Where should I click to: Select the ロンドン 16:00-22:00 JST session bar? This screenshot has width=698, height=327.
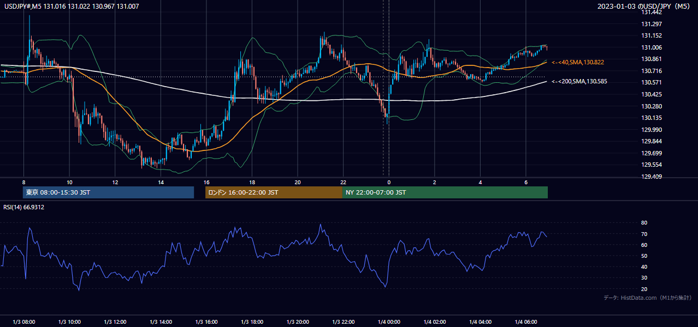[274, 192]
